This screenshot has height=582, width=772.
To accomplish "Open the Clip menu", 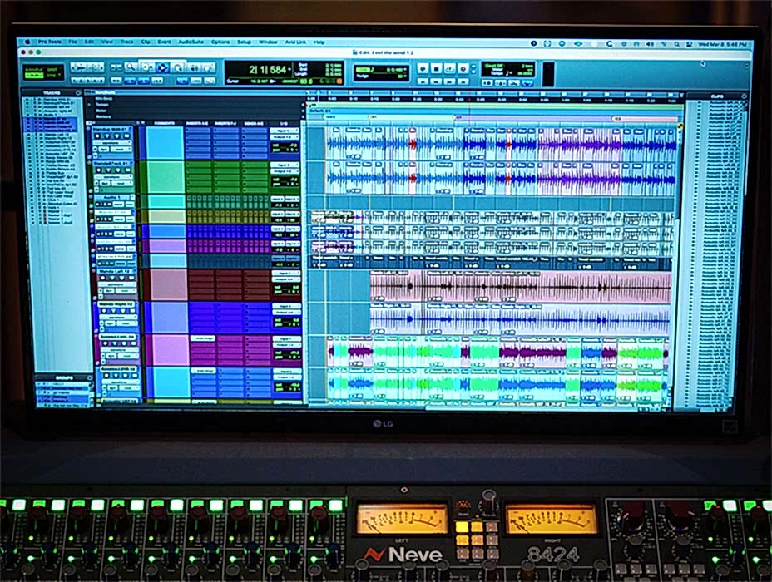I will 146,42.
